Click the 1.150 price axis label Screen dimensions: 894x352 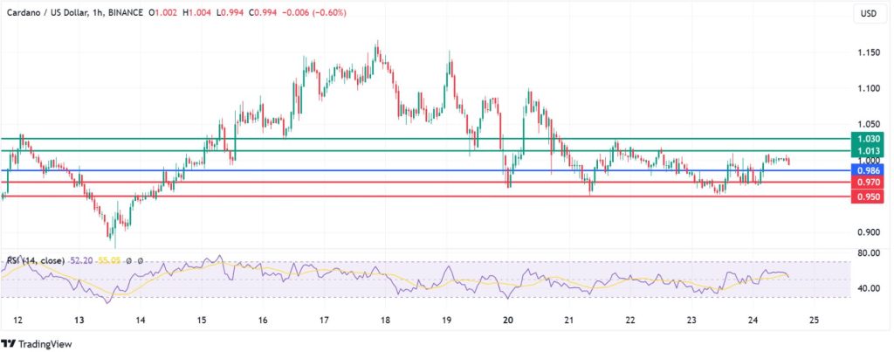click(x=868, y=53)
